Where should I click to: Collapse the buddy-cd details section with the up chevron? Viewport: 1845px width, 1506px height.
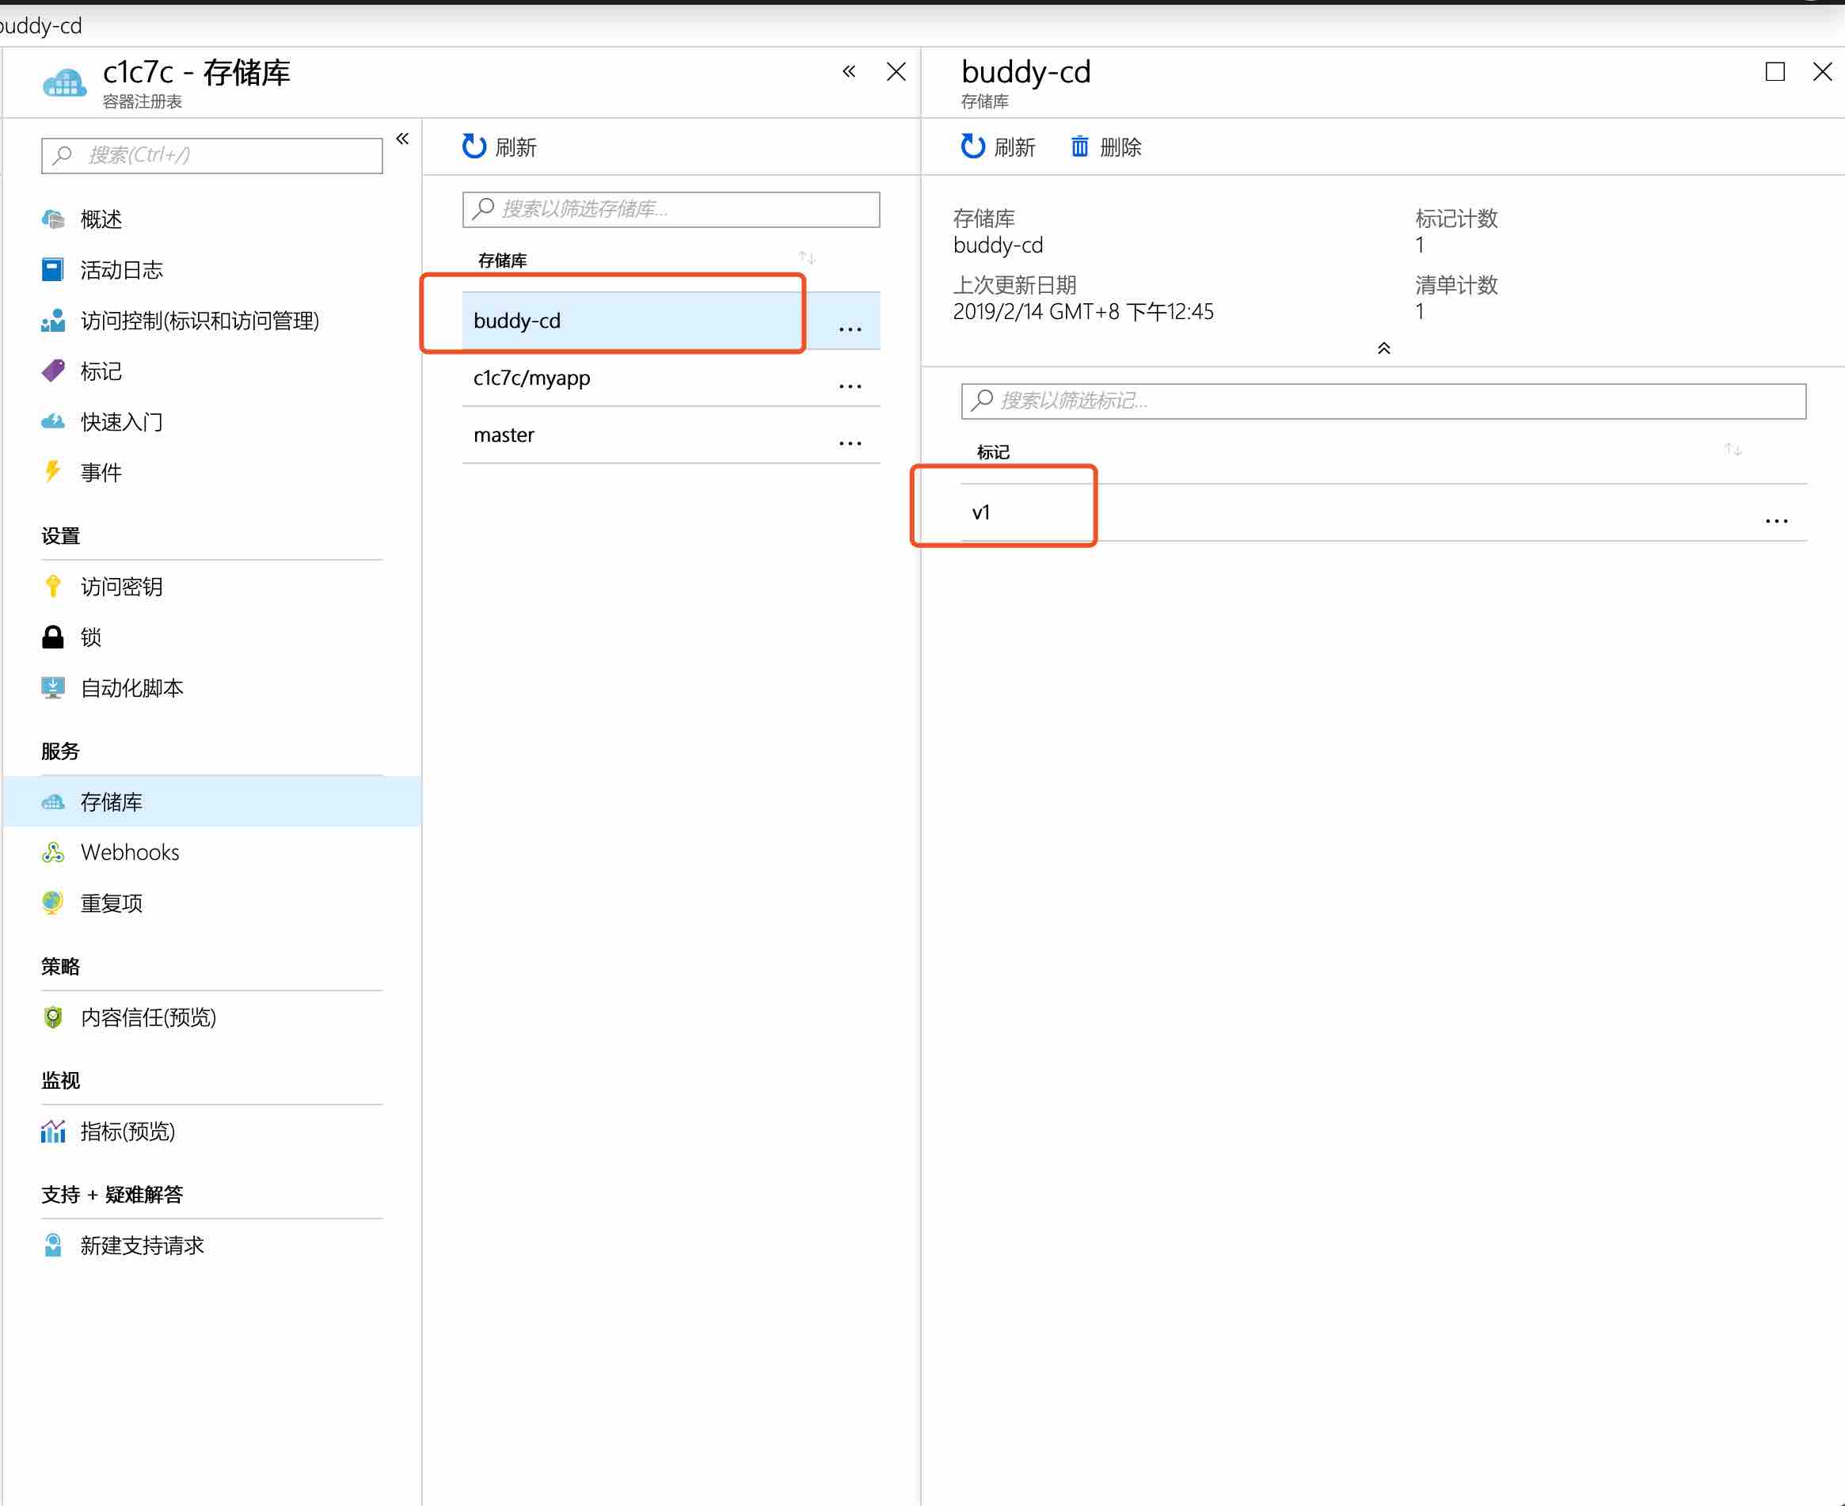[x=1383, y=348]
